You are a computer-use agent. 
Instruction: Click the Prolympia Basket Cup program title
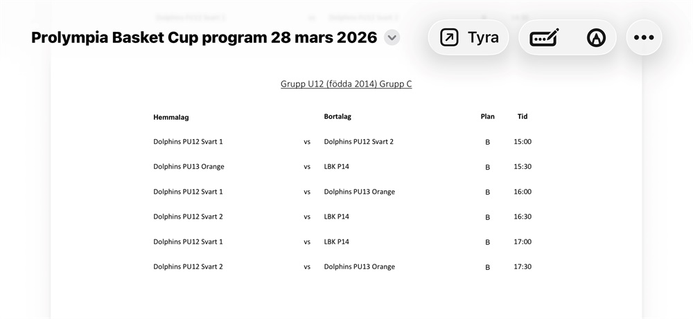click(204, 37)
